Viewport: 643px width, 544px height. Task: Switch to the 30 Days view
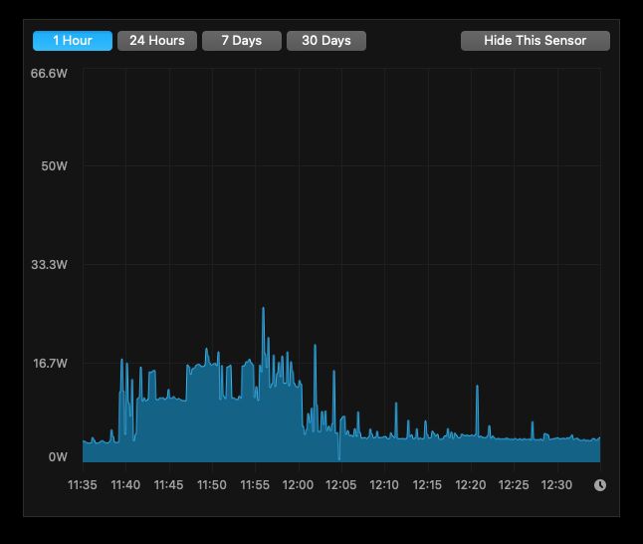[326, 41]
